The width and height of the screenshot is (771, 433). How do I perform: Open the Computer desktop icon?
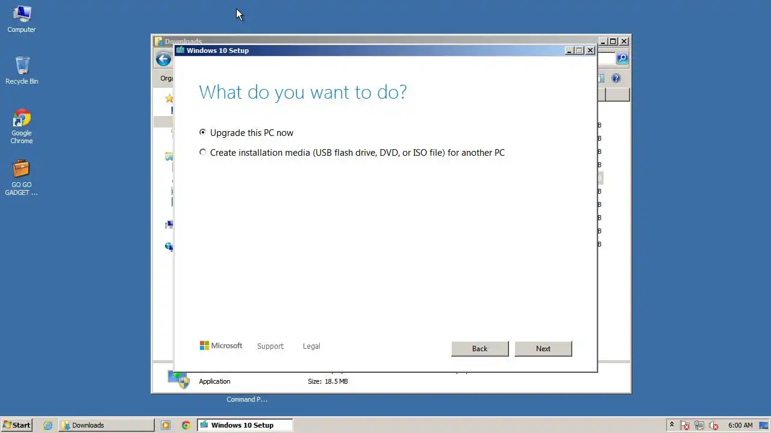[22, 19]
